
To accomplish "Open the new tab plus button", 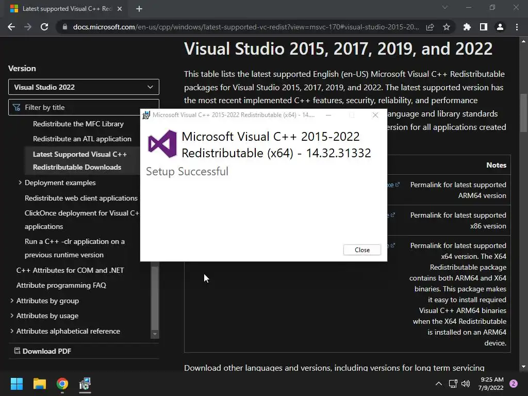I will 139,9.
